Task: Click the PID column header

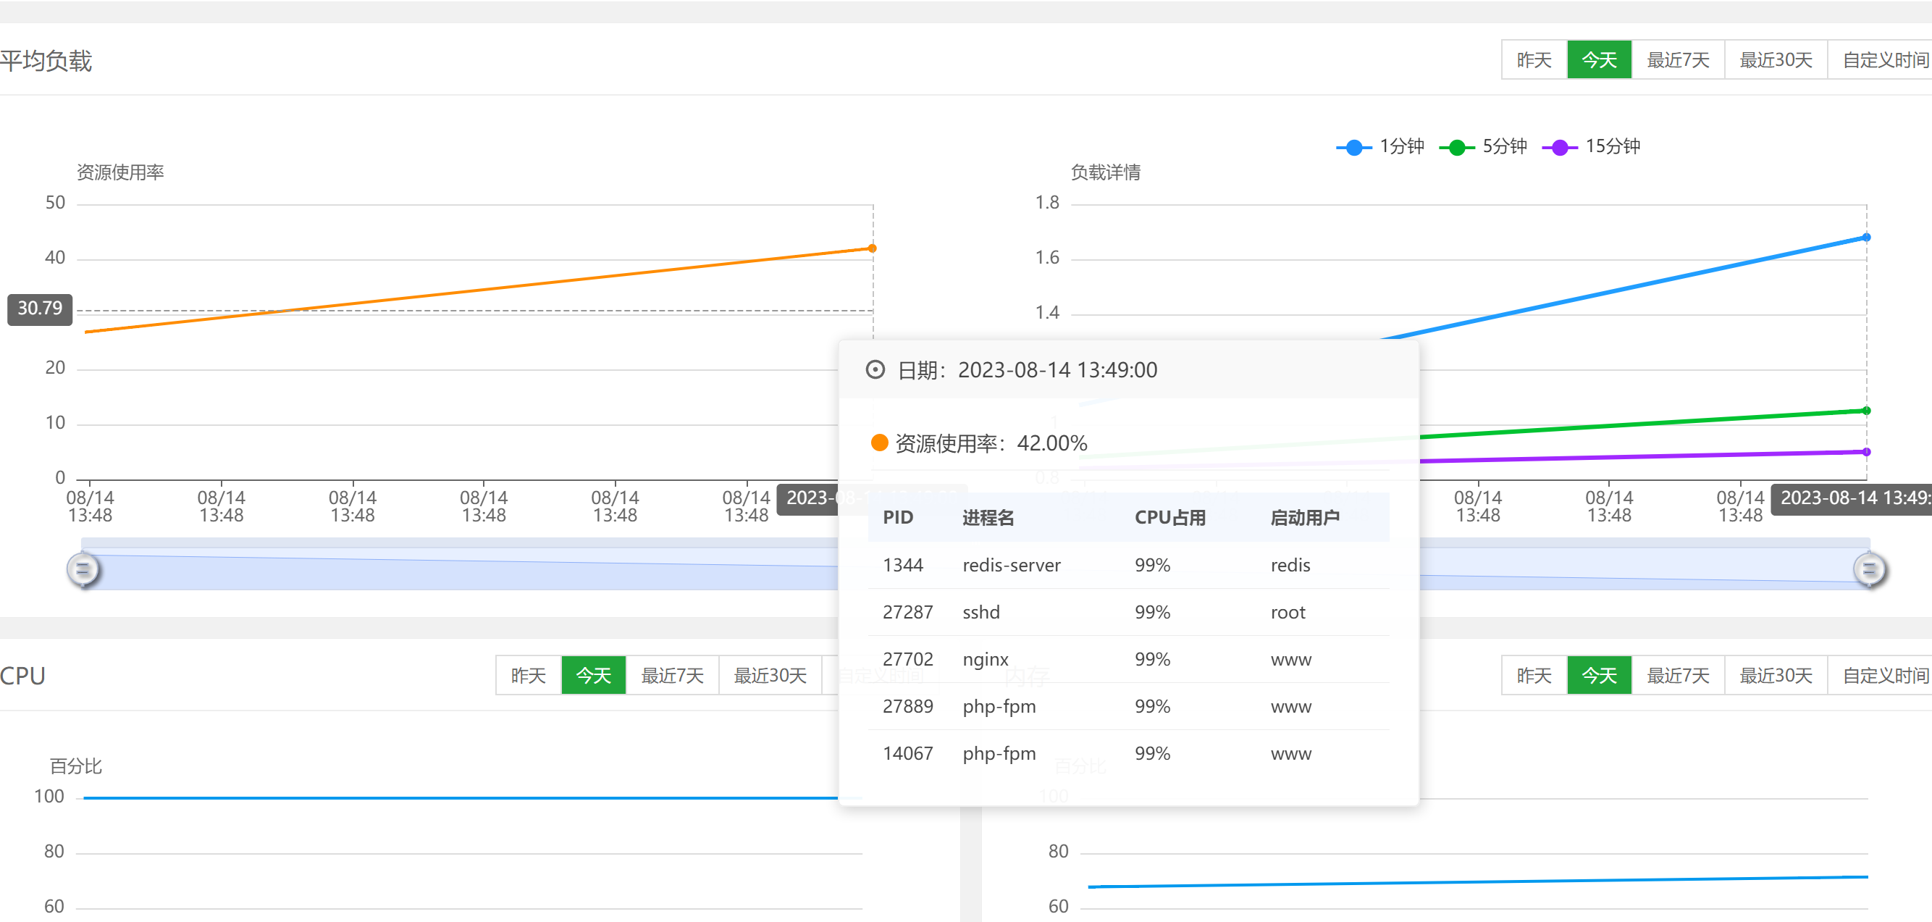Action: click(x=898, y=518)
